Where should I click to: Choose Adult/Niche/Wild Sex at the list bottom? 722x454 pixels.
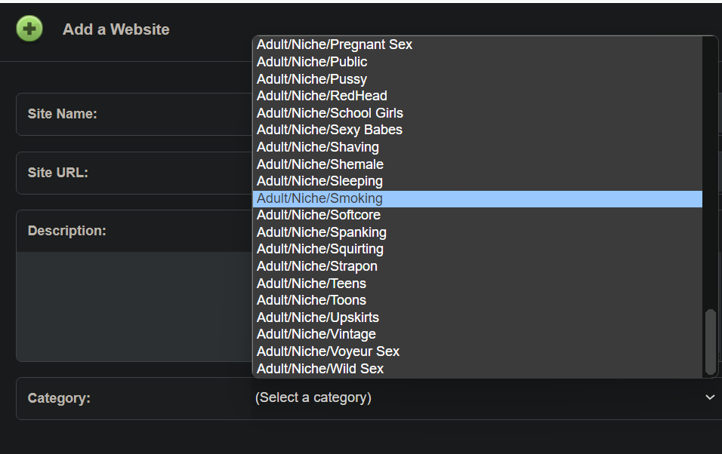[x=320, y=369]
